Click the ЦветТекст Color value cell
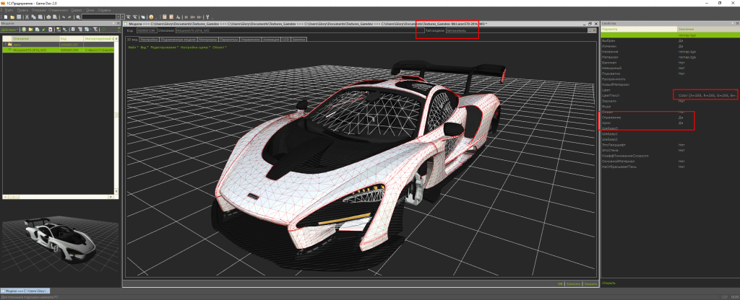This screenshot has width=740, height=300. [x=707, y=95]
